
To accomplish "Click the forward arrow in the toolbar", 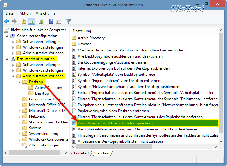I will (14, 21).
